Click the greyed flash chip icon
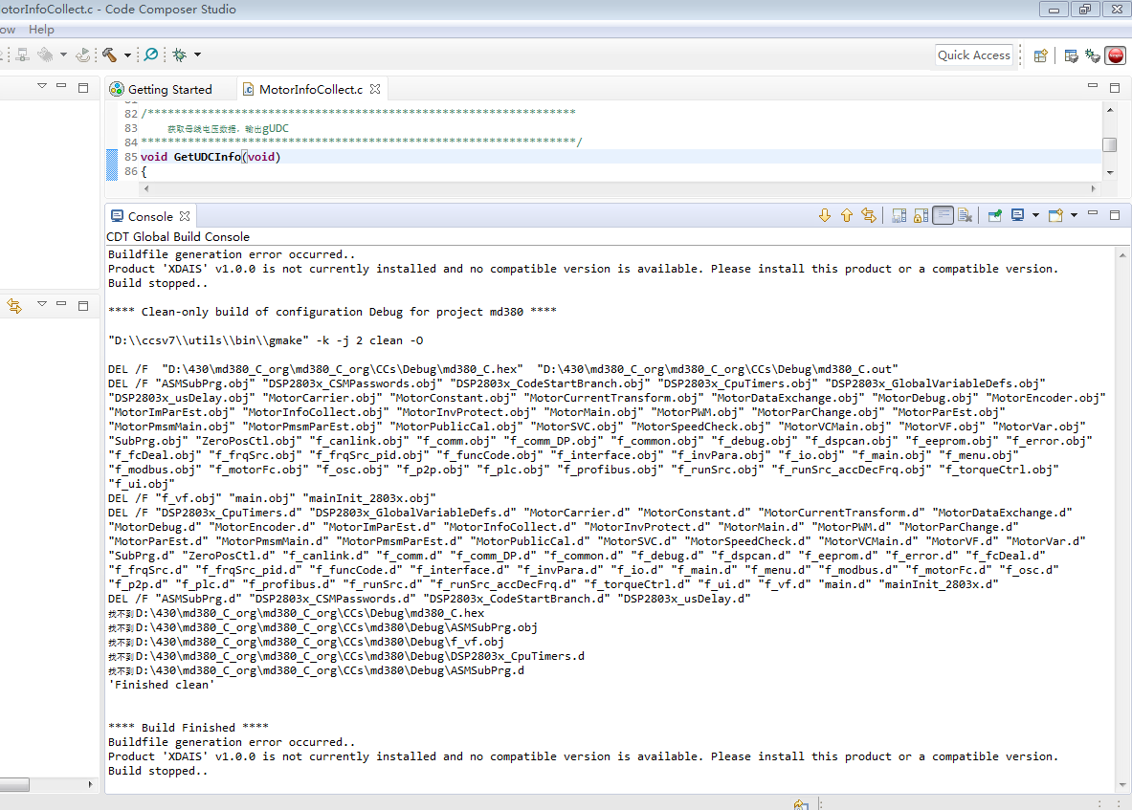This screenshot has width=1132, height=810. 46,55
